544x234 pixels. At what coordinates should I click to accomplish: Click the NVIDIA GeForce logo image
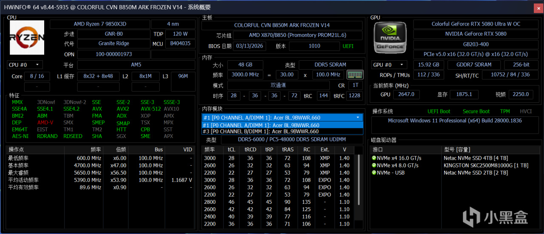coord(390,38)
